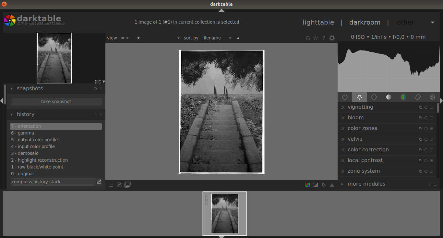Screen dimensions: 443x238
Task: Open the view comparator dropdown
Action: click(x=125, y=38)
